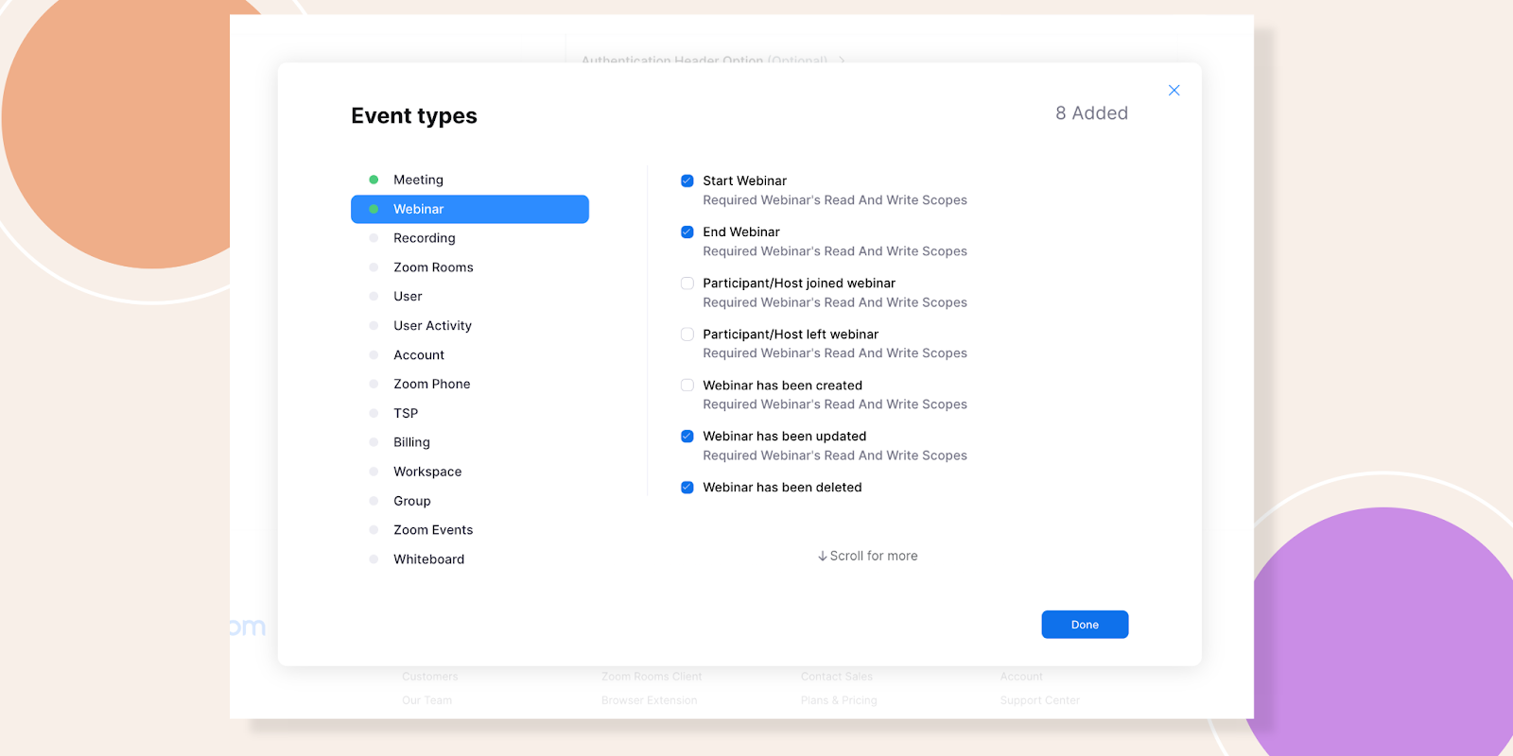The height and width of the screenshot is (756, 1513).
Task: Click the Event types heading
Action: [414, 116]
